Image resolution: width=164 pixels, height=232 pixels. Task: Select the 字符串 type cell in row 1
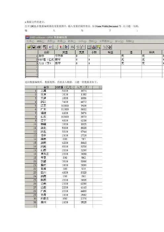point(65,56)
